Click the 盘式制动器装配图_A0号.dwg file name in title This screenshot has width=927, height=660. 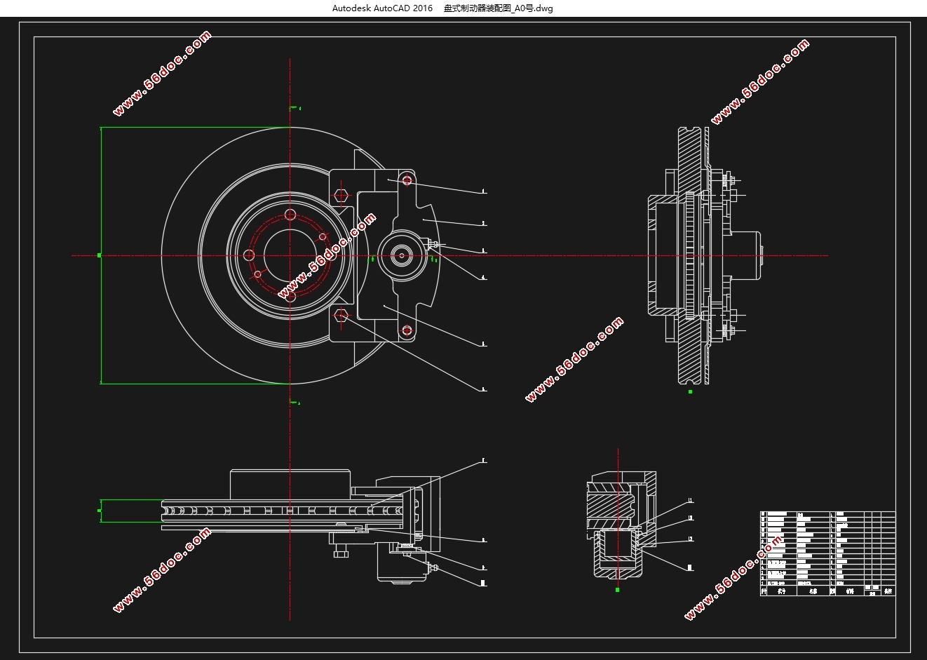[498, 8]
